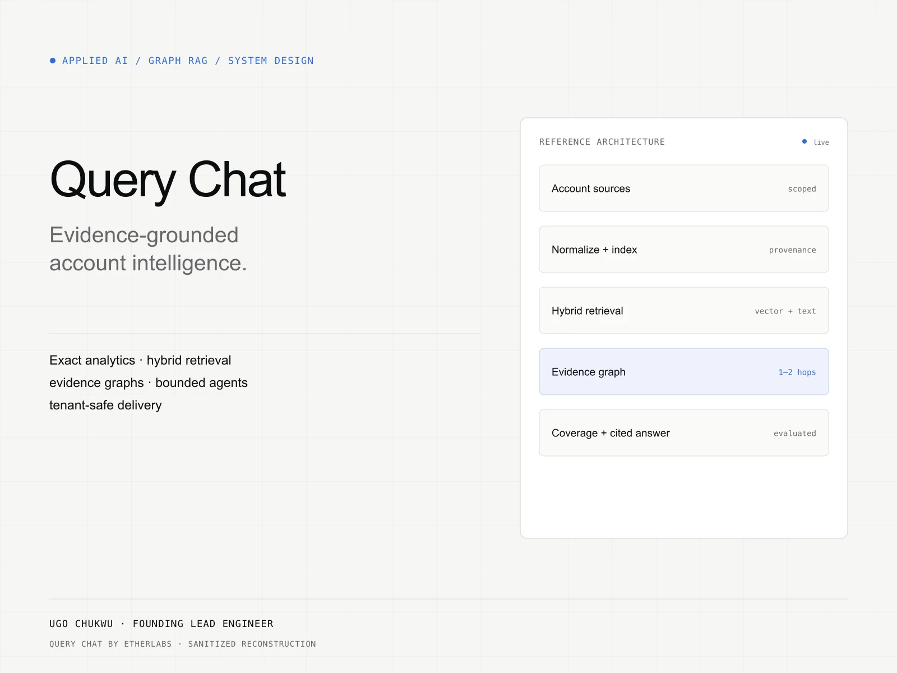This screenshot has height=673, width=897.
Task: Click the 'APPLIED AI / GRAPH RAG / SYSTEM DESIGN' breadcrumb
Action: pos(188,61)
